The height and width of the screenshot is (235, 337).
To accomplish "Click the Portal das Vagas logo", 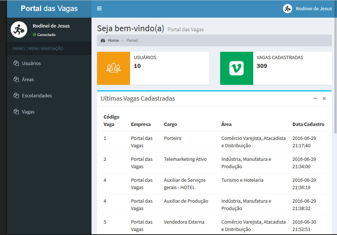I will [x=49, y=8].
